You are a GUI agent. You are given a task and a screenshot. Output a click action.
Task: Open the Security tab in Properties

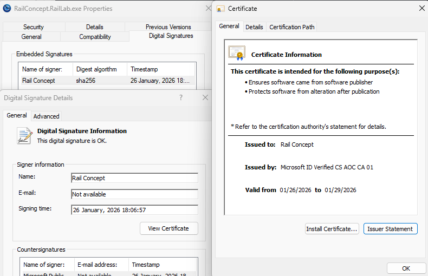[34, 27]
